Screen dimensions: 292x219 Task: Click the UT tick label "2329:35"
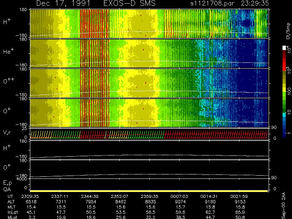tap(30, 196)
